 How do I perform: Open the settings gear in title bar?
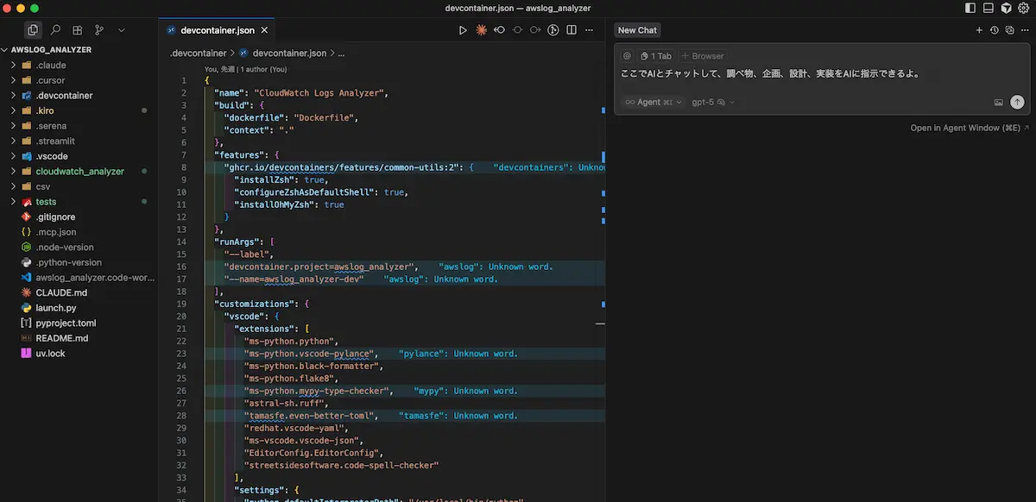point(1021,8)
